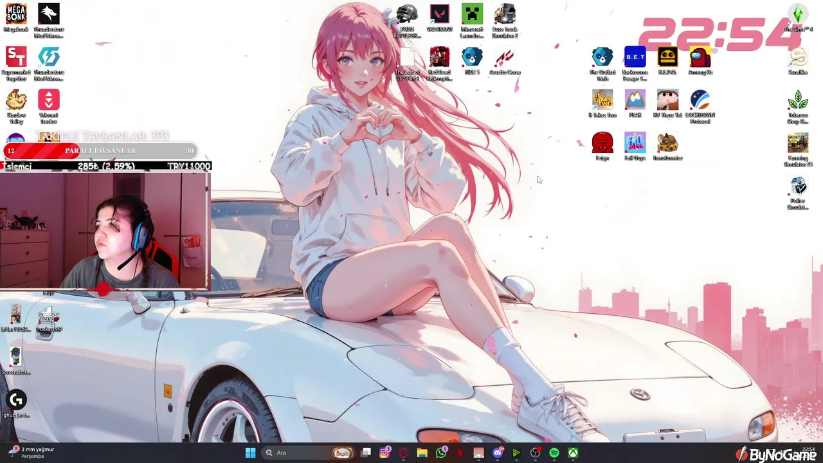
Task: Open the Megabonk desktop shortcut
Action: pyautogui.click(x=16, y=18)
